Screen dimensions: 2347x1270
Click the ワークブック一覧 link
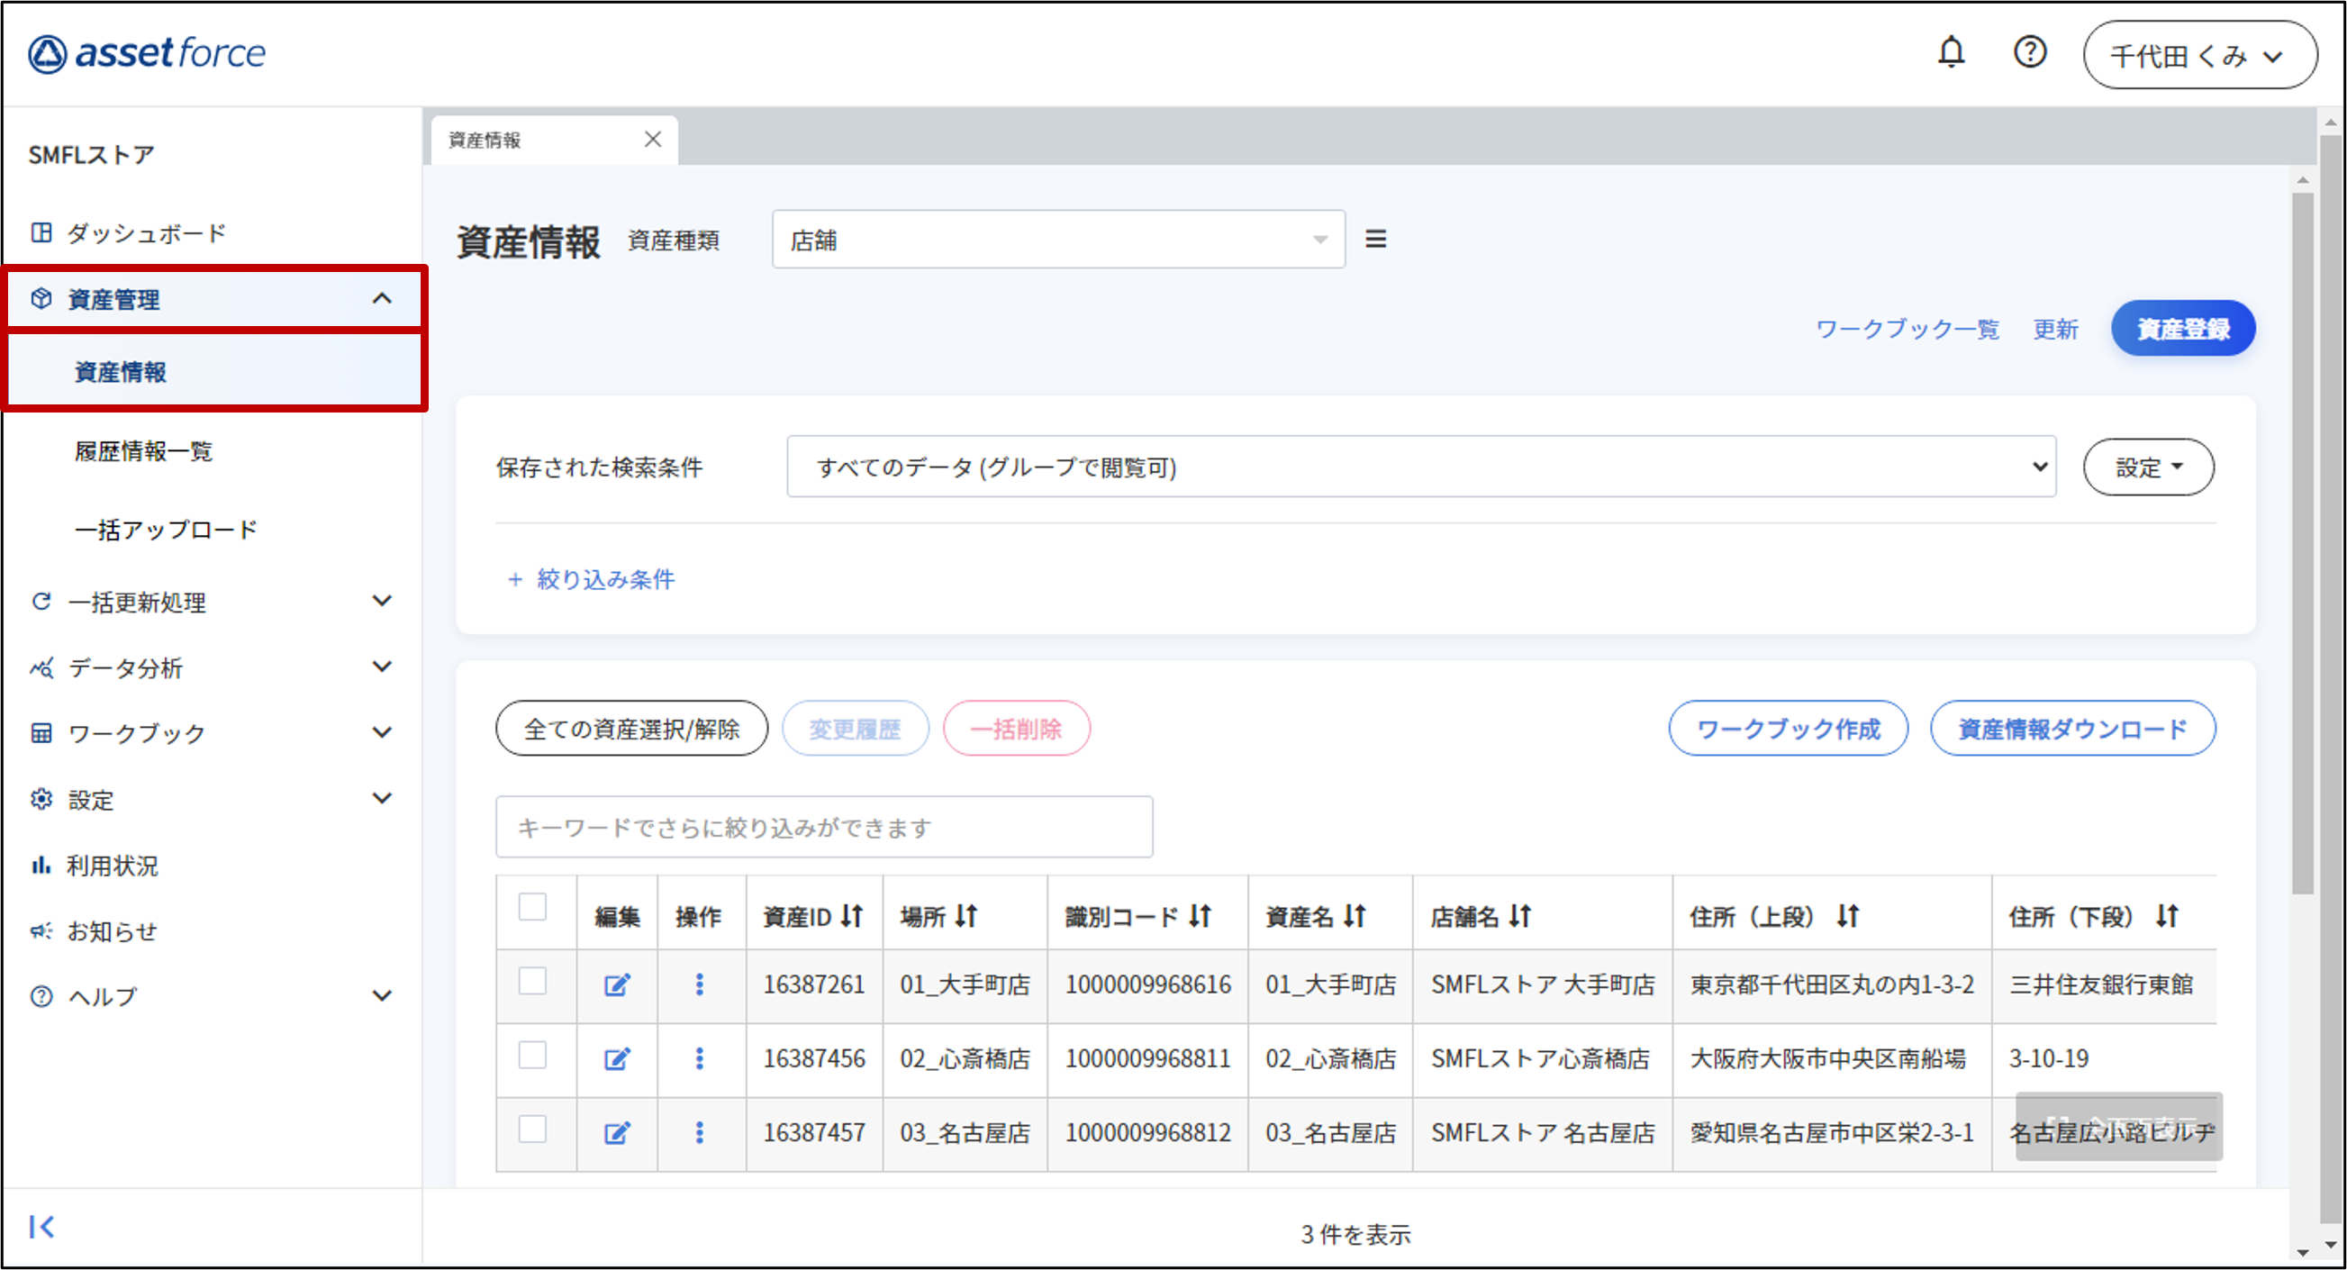point(1906,329)
